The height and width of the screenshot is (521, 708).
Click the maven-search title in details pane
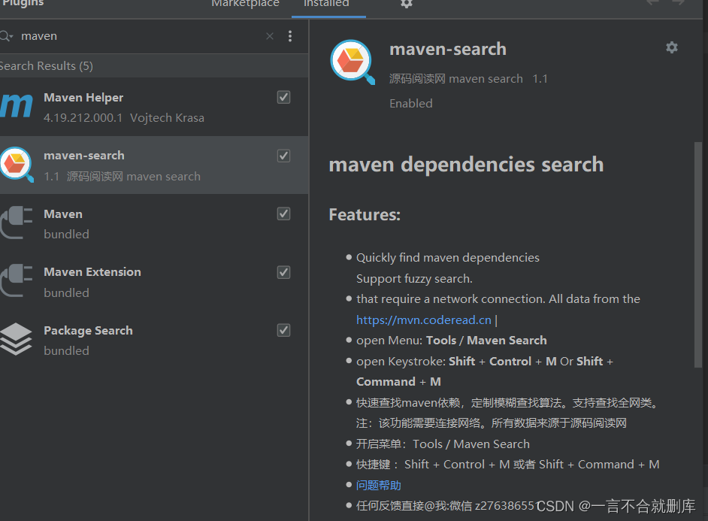[x=448, y=49]
